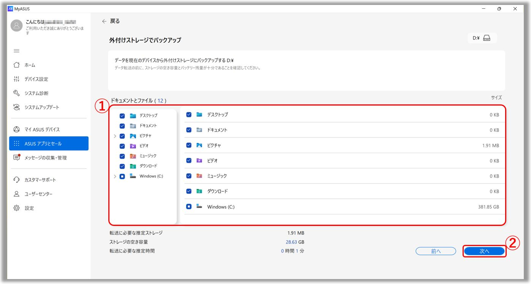Uncheck ビデオ checkbox in the tree
Screen dimensions: 531x284
pos(122,146)
